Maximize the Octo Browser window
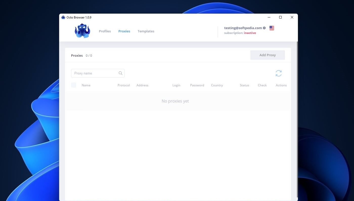 coord(280,17)
